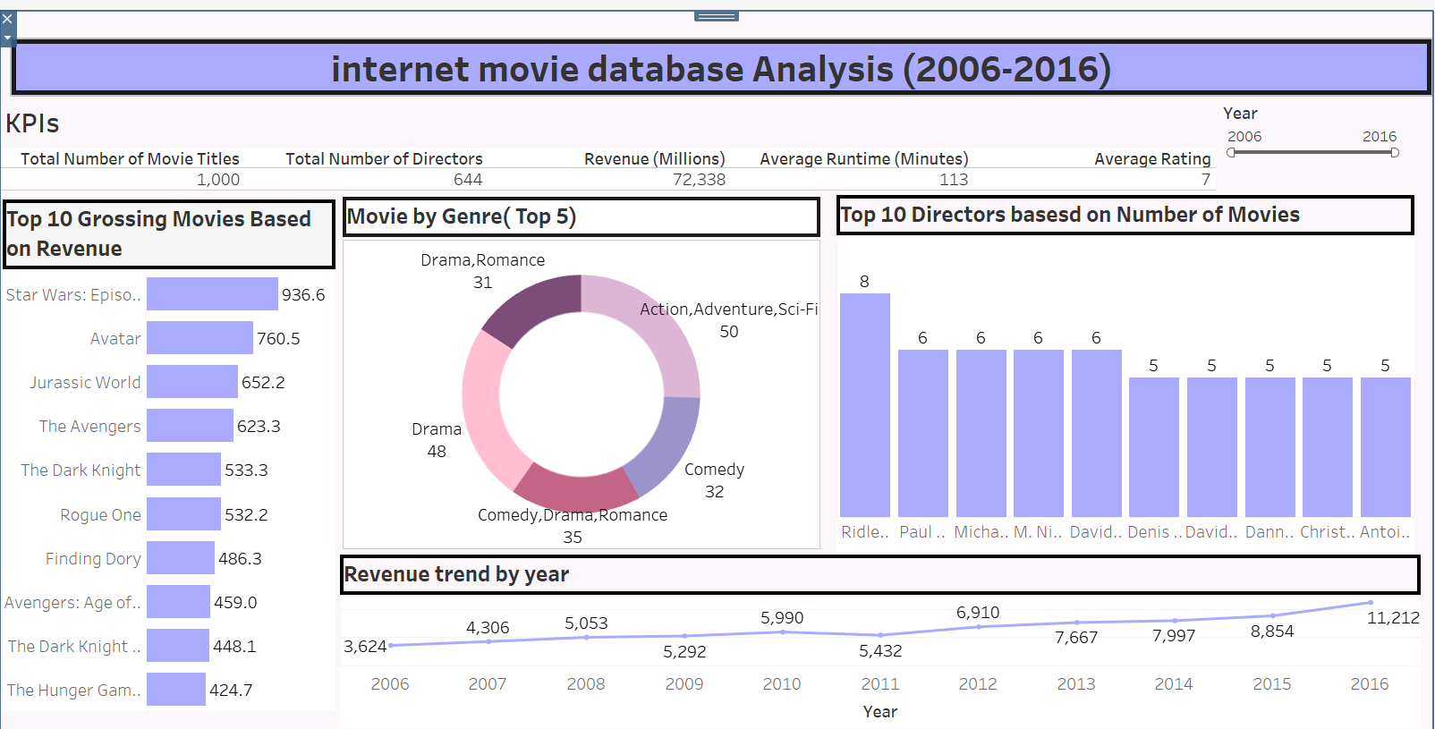Click the 2006 data point on revenue line

[x=391, y=645]
